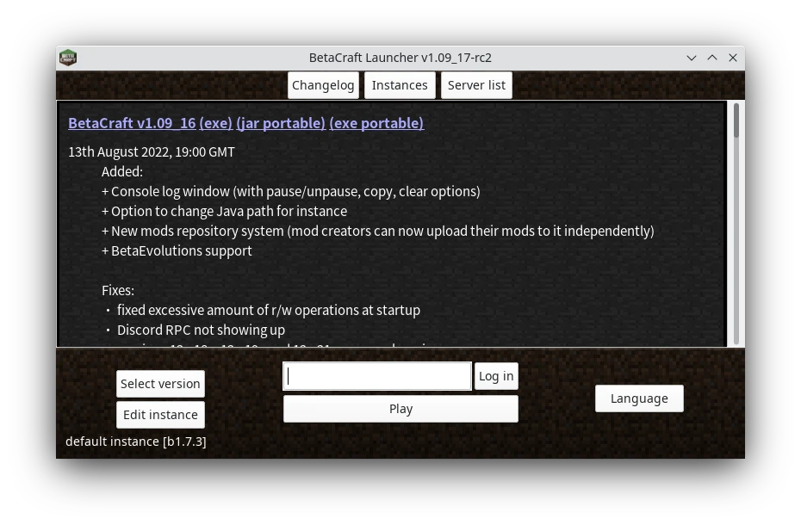Open the BetaCraft v1.09_16 link
The width and height of the screenshot is (801, 525).
coord(132,123)
